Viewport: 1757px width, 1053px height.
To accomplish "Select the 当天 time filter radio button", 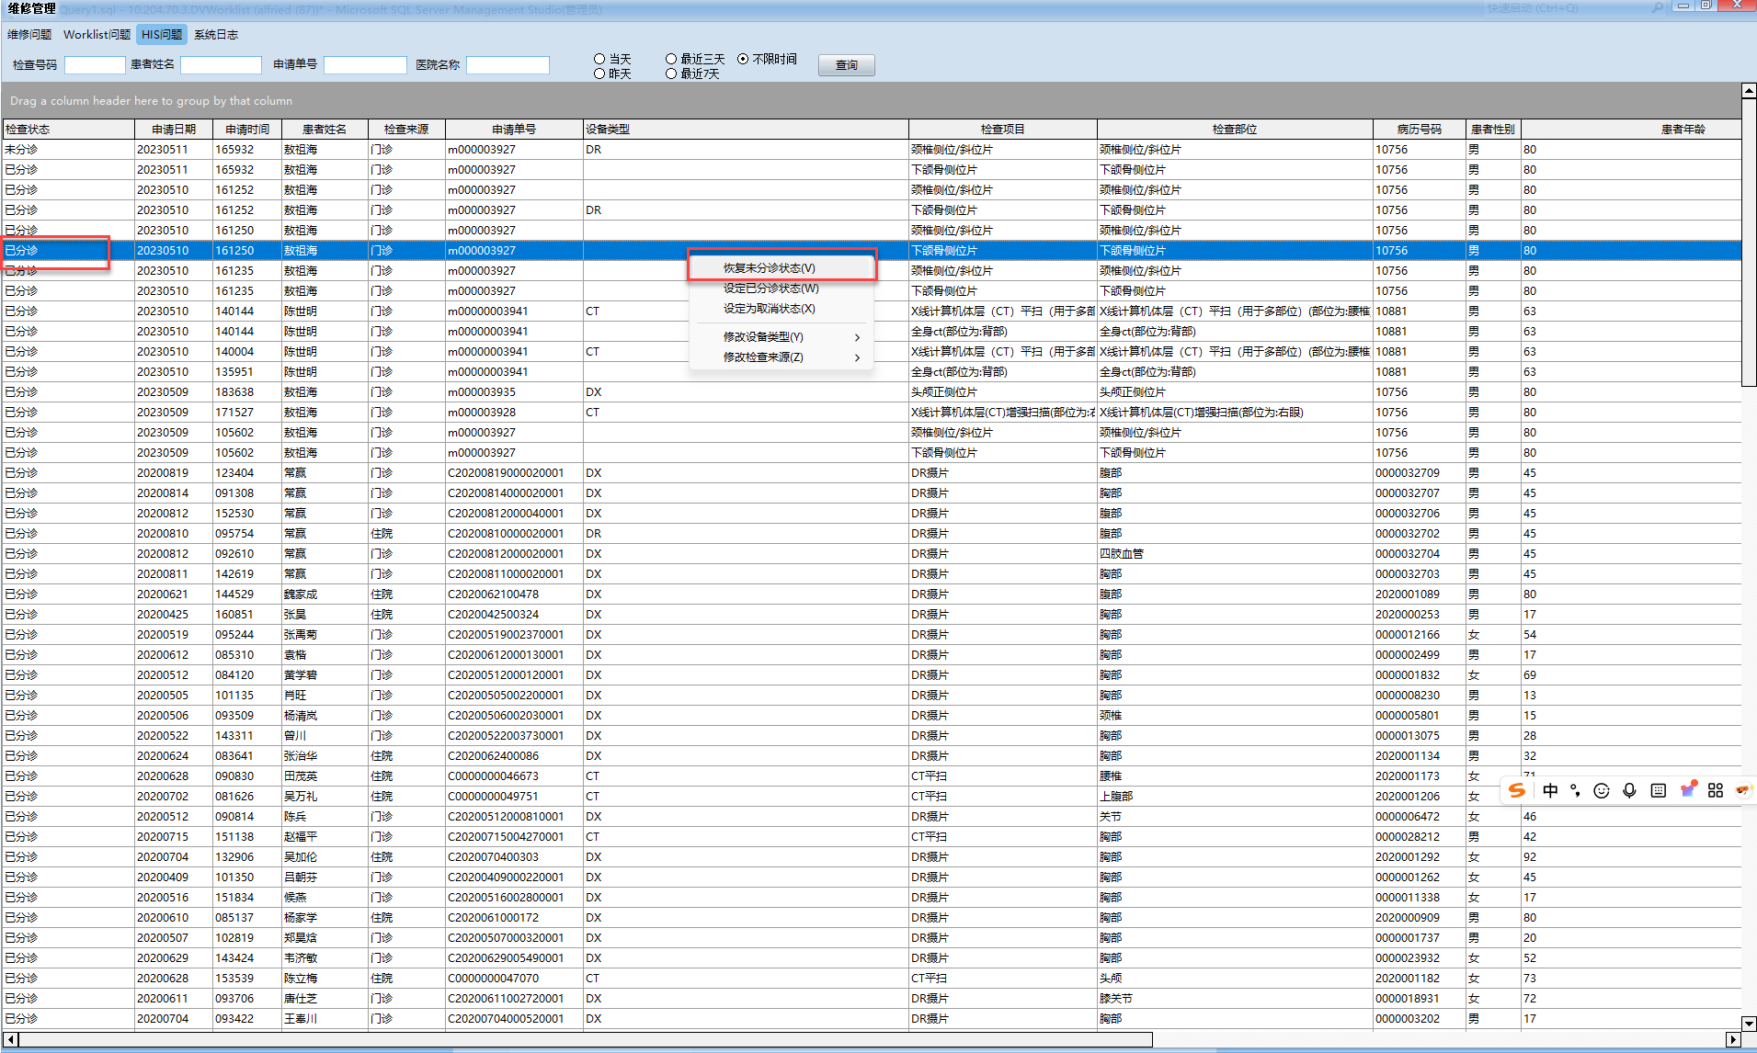I will pos(599,59).
